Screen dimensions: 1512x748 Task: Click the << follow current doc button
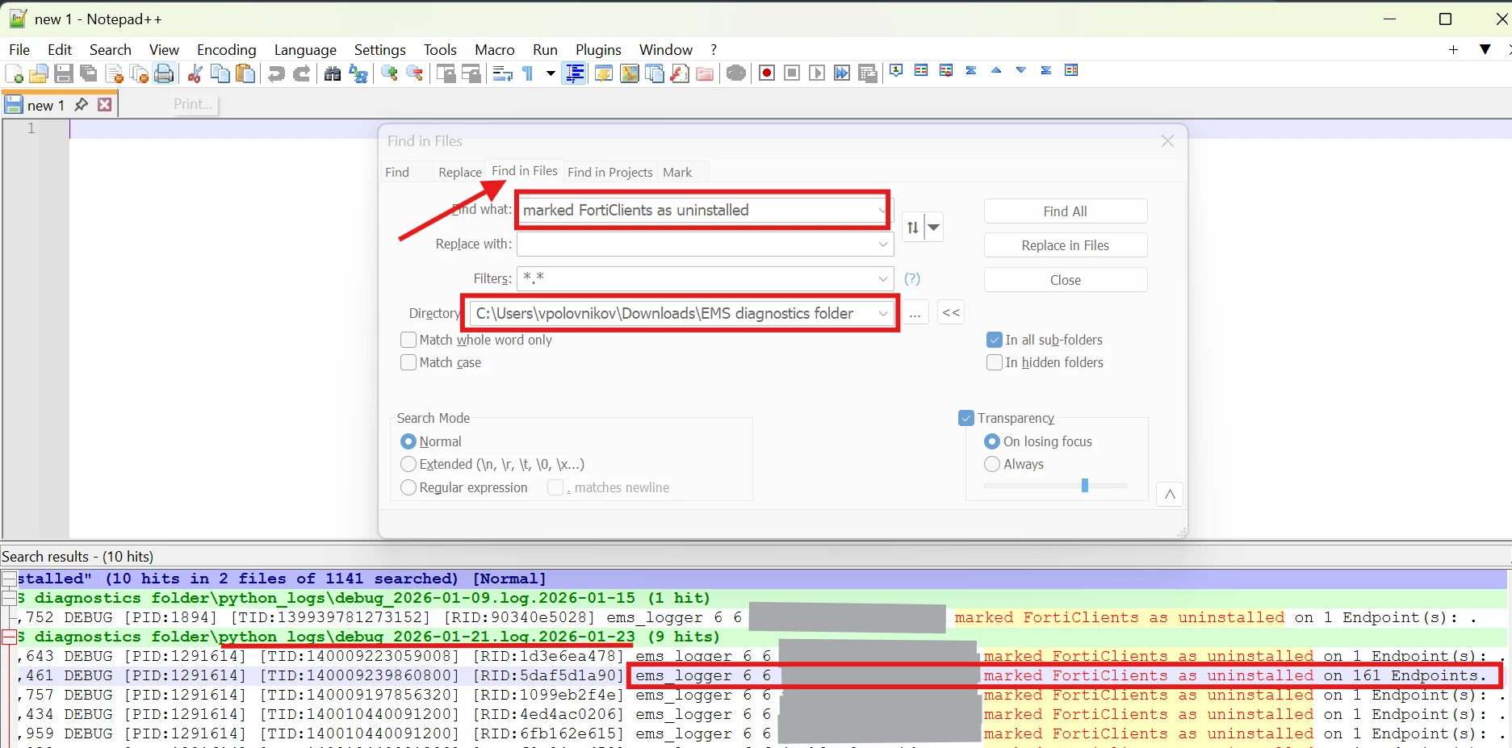pos(952,313)
